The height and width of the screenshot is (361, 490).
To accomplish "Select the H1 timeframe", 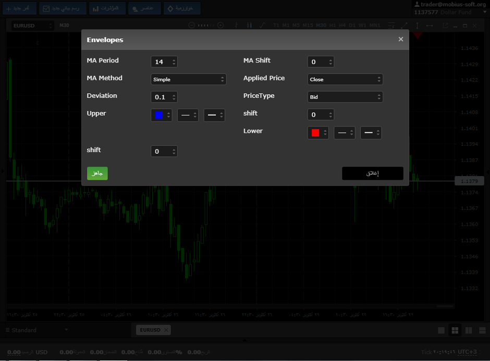I will (333, 26).
